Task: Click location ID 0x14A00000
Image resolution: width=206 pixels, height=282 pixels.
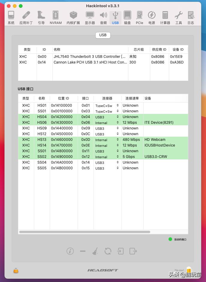Action: (x=62, y=162)
